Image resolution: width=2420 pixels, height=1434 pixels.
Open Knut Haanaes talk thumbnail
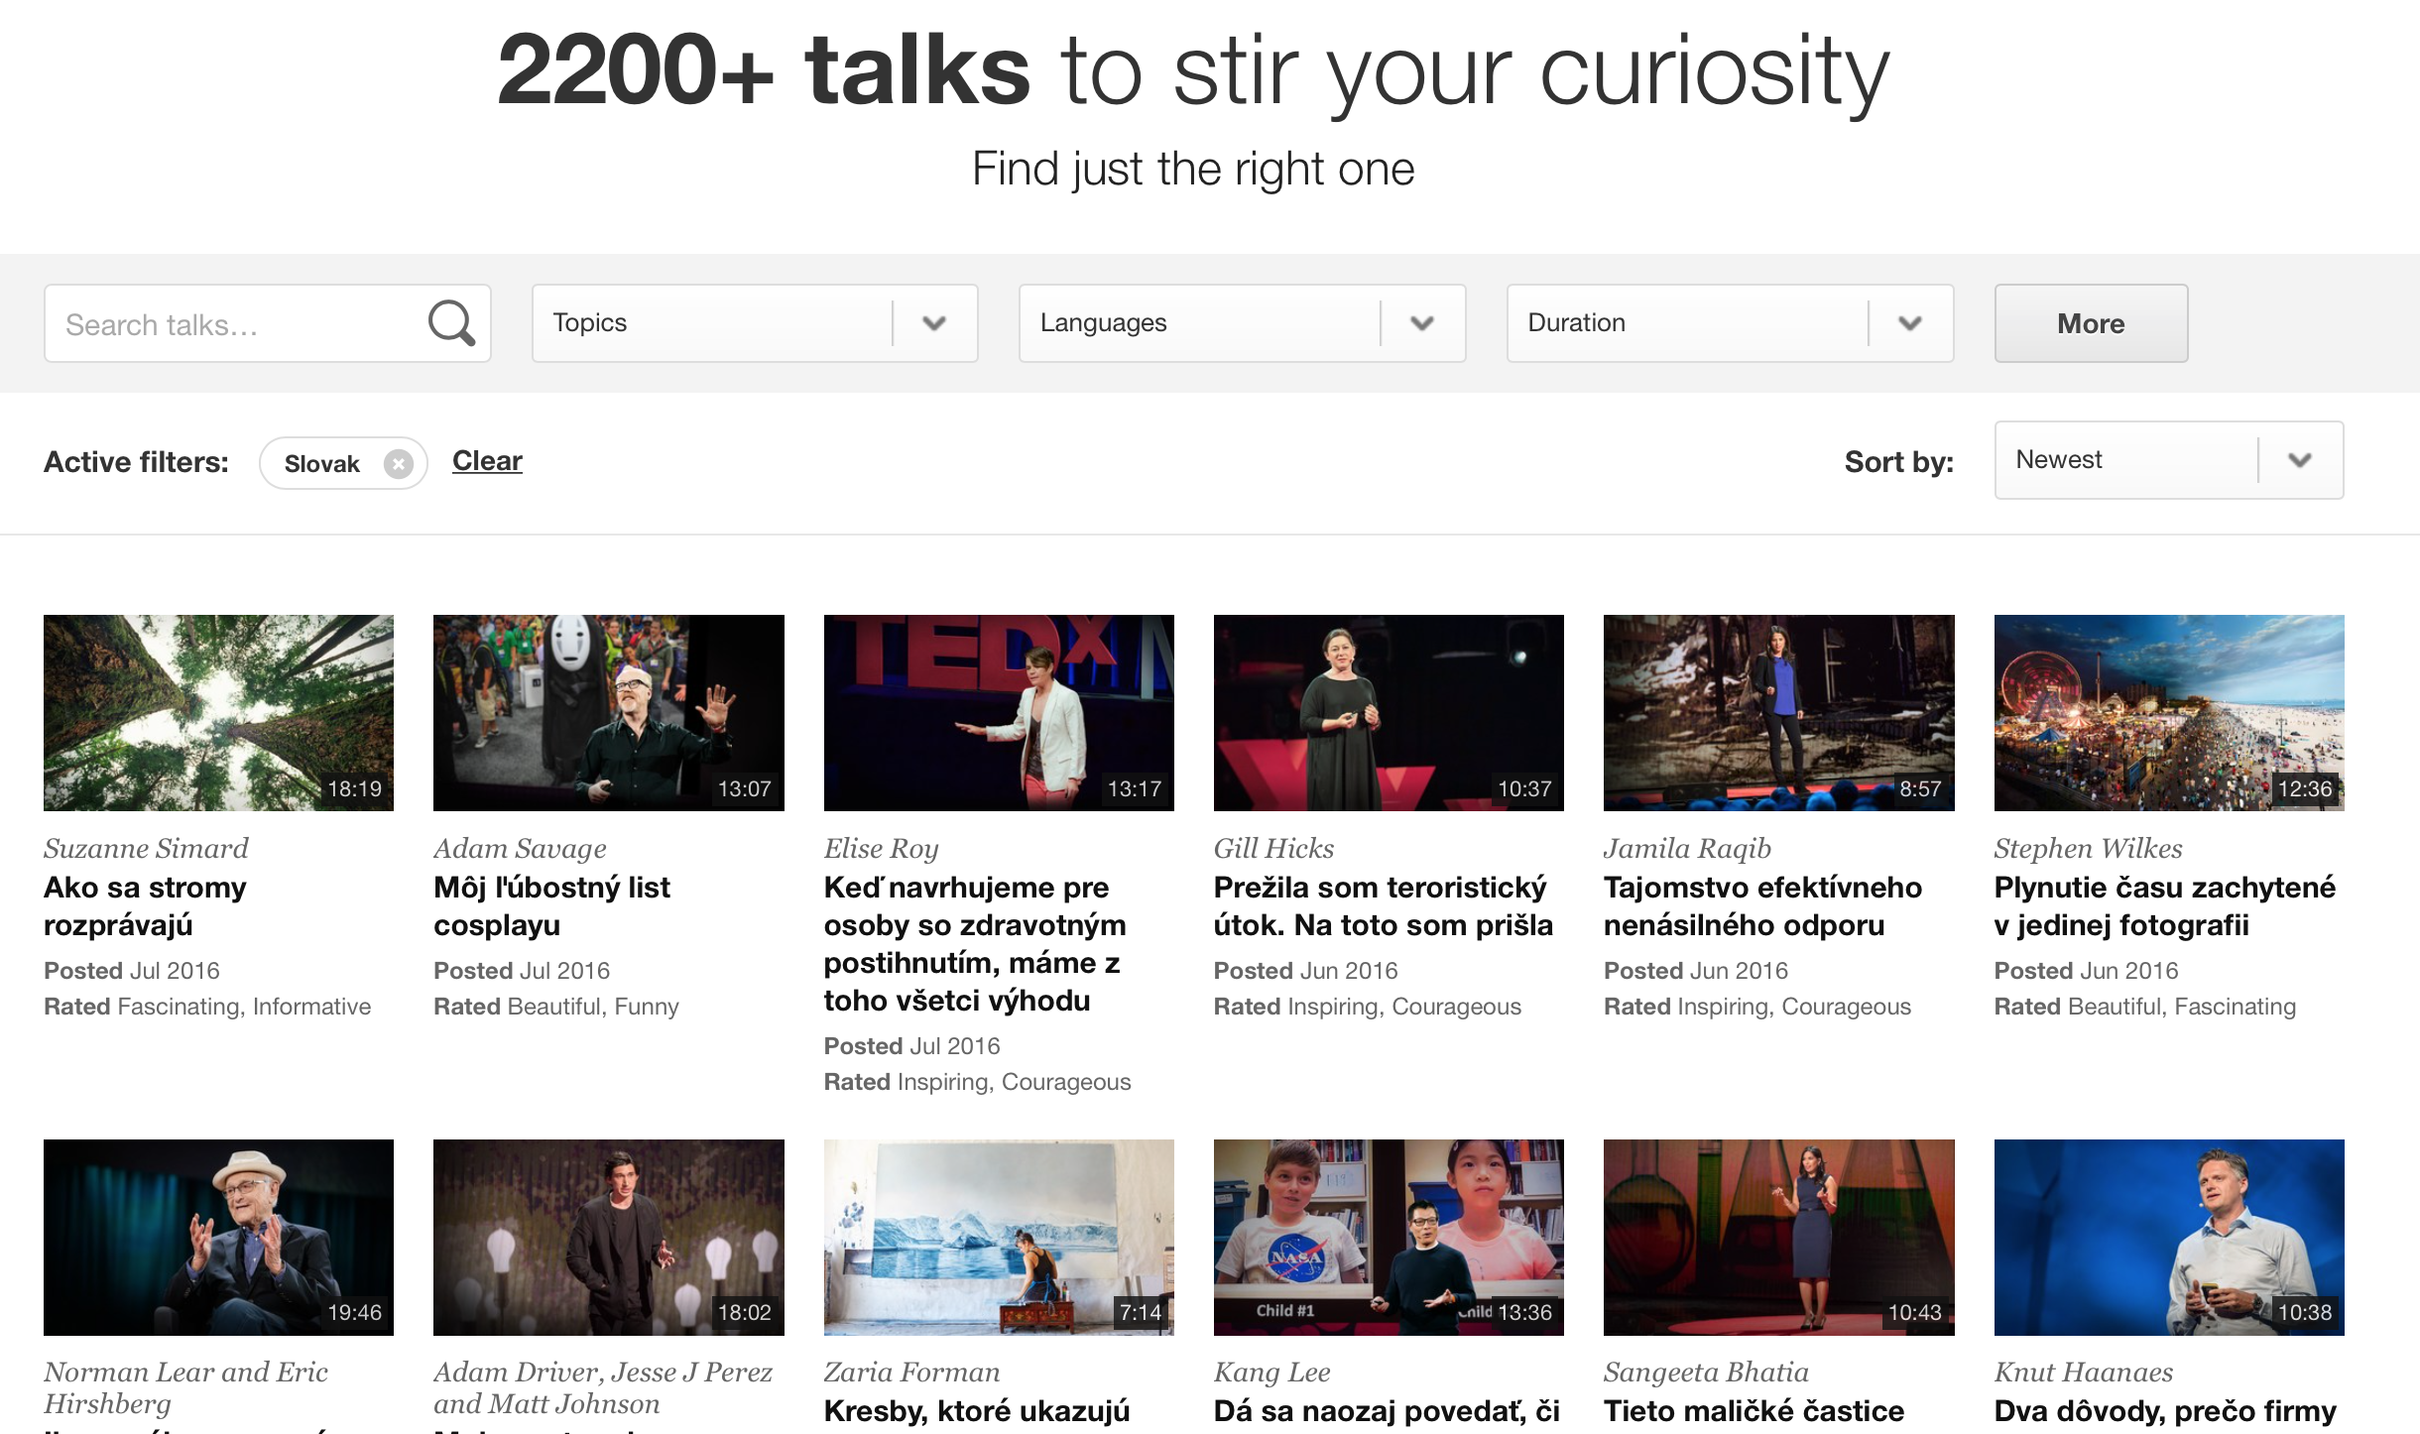tap(2168, 1237)
